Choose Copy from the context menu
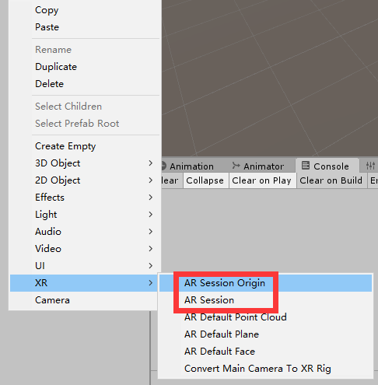The width and height of the screenshot is (378, 385). pyautogui.click(x=85, y=10)
